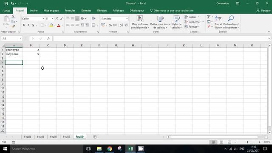Open Mise en forme conditionnelle menu
Screen dimensions: 272x153
point(140,22)
